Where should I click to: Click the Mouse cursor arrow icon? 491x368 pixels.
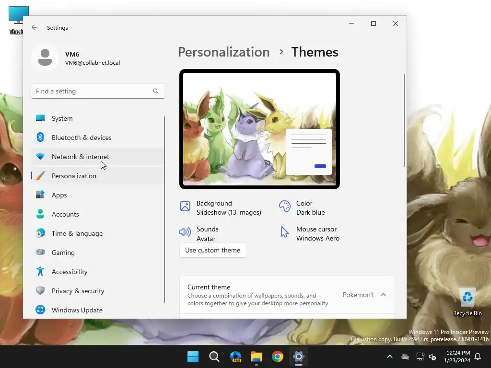coord(284,232)
